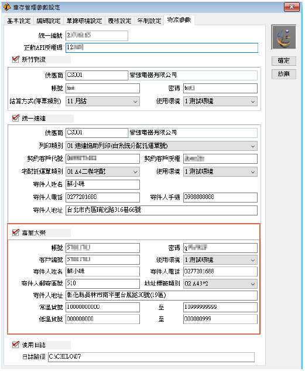305x371 pixels.
Task: Click 寄件人電話 field in 統一速達 section
Action: tap(102, 197)
